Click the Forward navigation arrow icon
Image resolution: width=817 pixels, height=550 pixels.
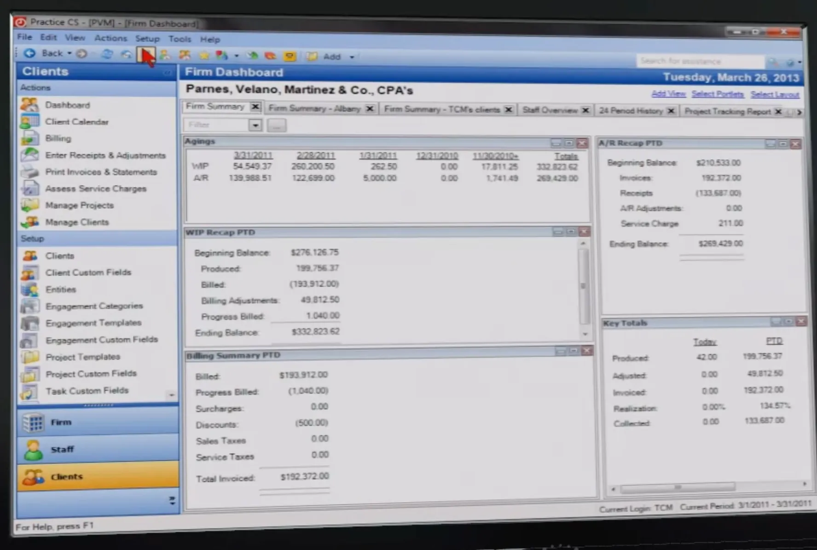click(x=82, y=54)
